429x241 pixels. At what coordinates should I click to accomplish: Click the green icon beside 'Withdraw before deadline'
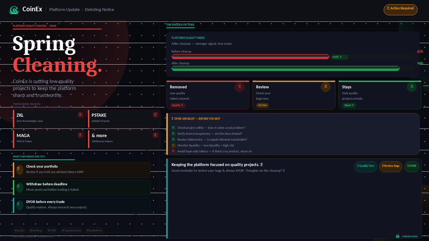tap(20, 187)
